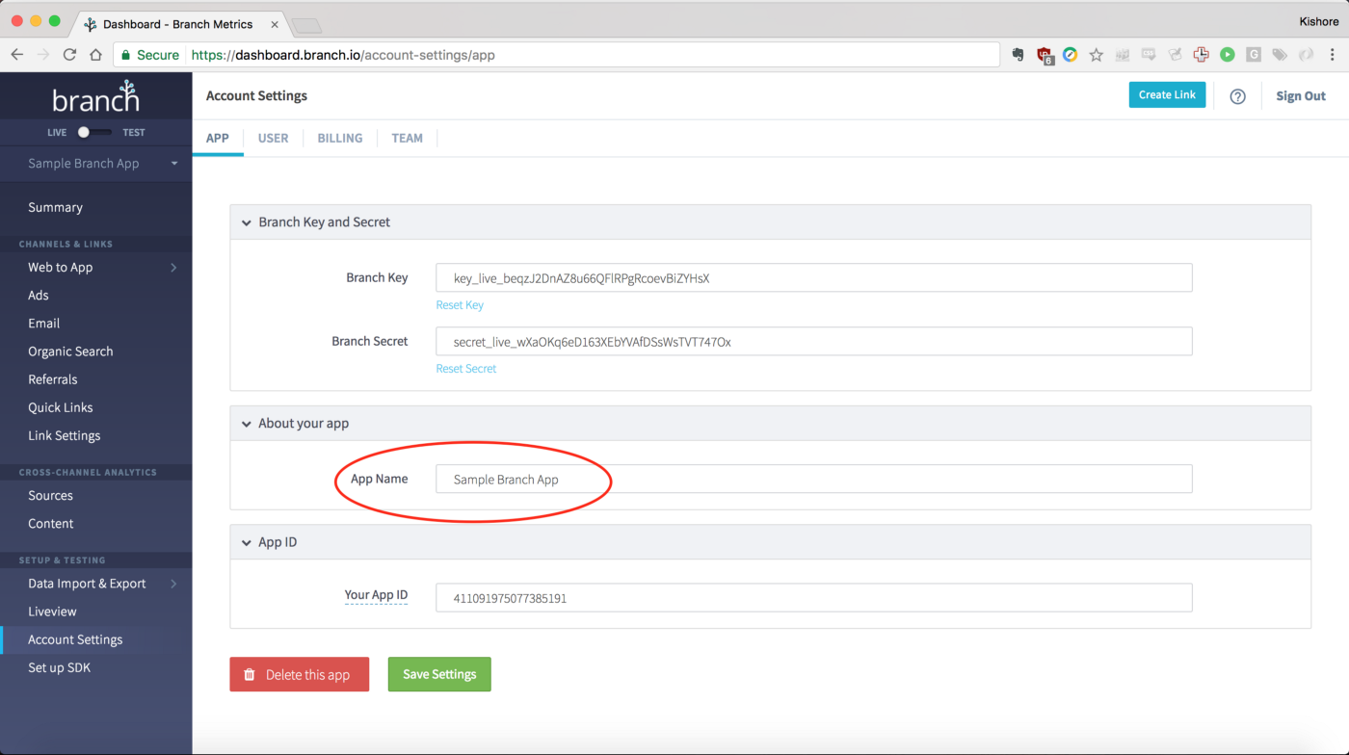Open a new browser tab

click(306, 26)
